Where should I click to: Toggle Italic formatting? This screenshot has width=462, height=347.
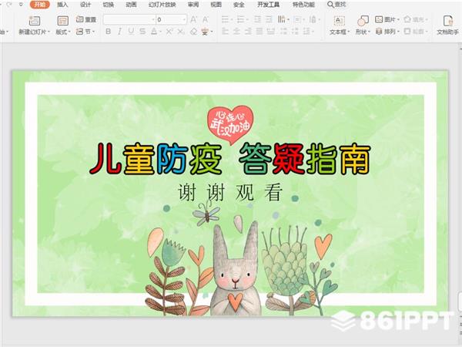[x=119, y=32]
